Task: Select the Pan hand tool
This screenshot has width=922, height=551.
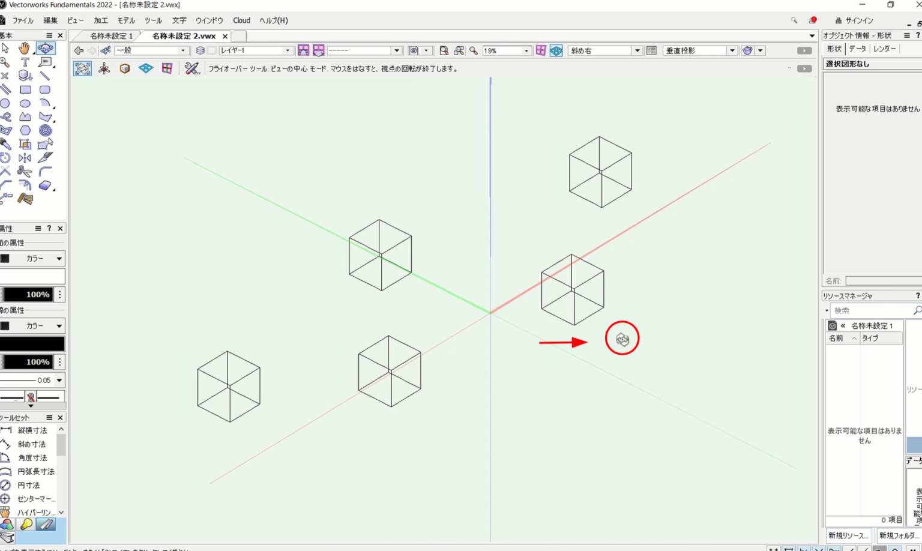Action: [x=24, y=48]
